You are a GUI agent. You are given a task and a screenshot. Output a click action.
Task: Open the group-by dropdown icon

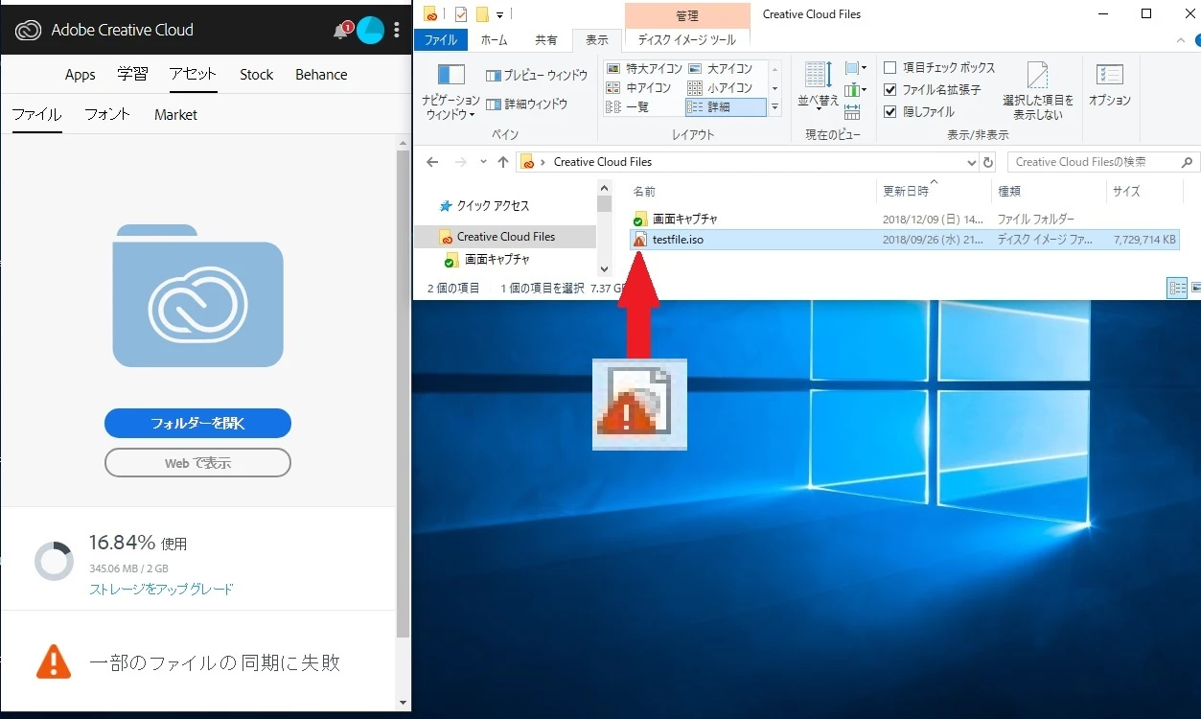(854, 68)
